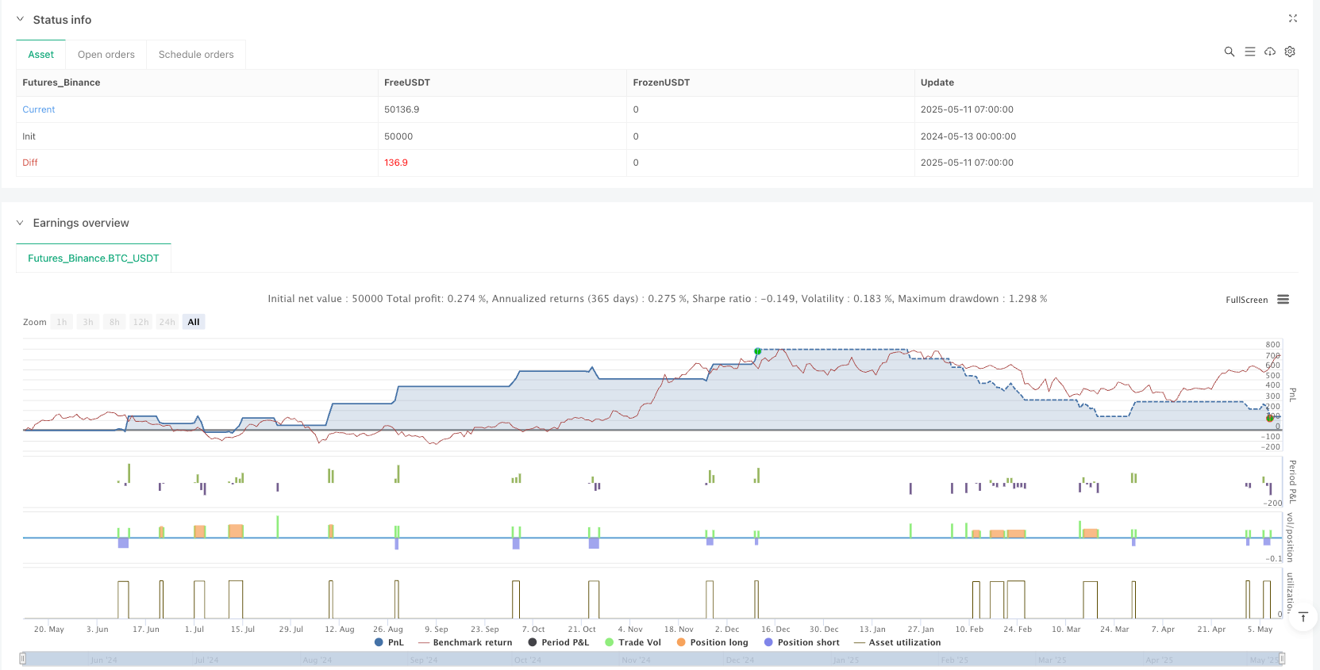Click the cloud download icon
This screenshot has height=670, width=1320.
1270,52
